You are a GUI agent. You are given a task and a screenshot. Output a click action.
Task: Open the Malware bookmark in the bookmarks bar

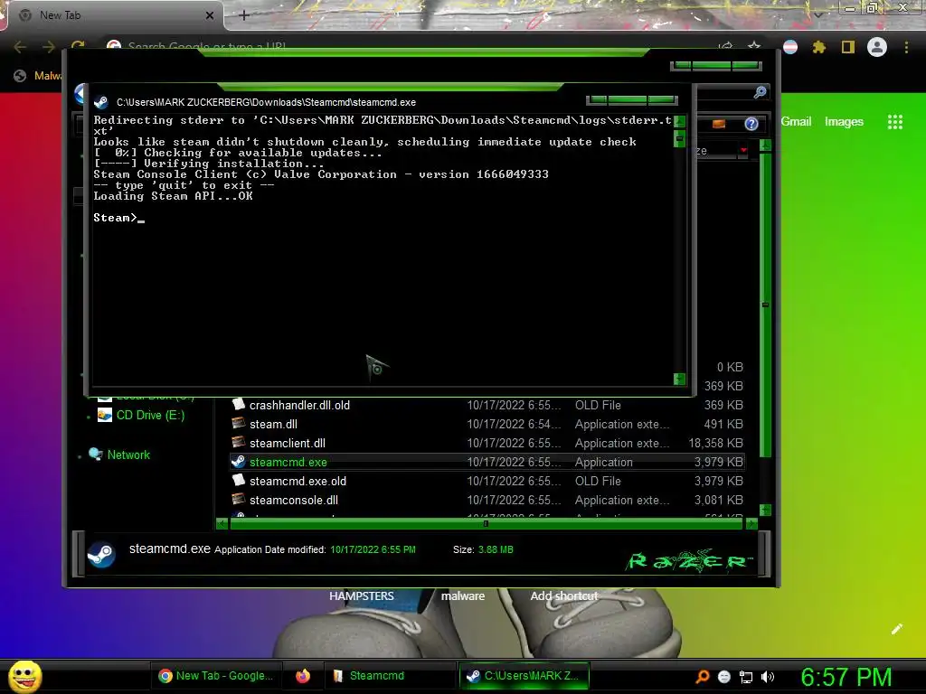click(38, 76)
